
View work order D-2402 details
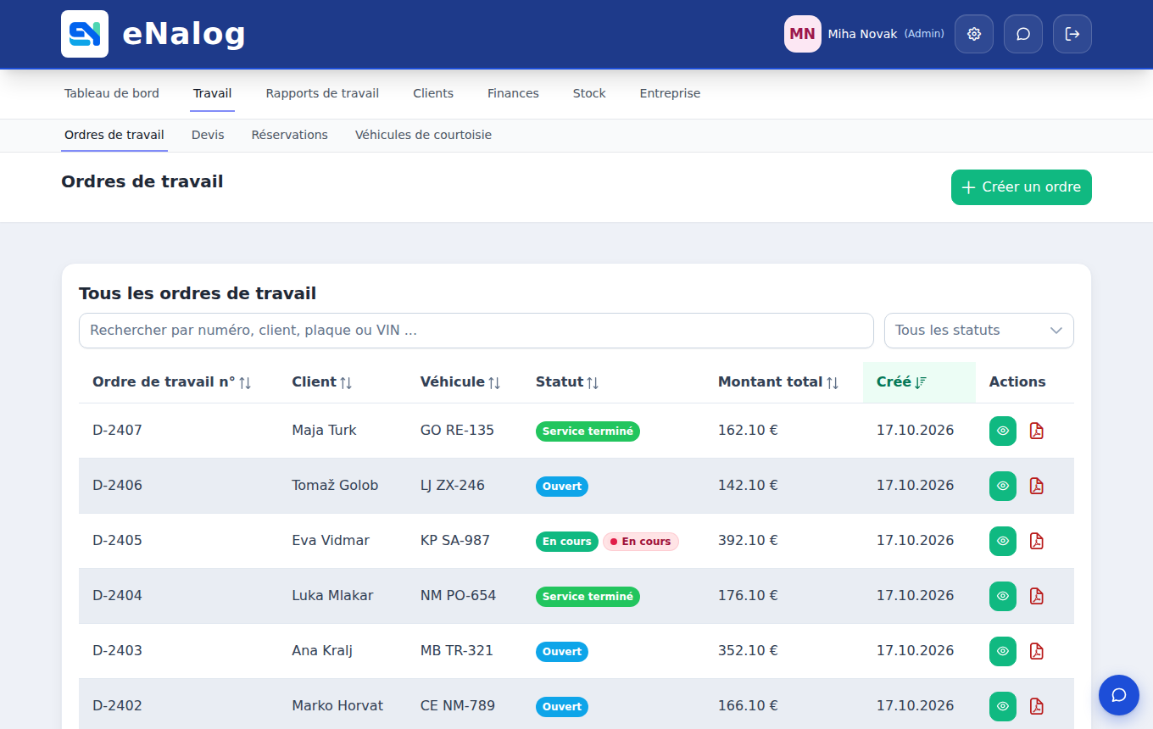point(1003,706)
